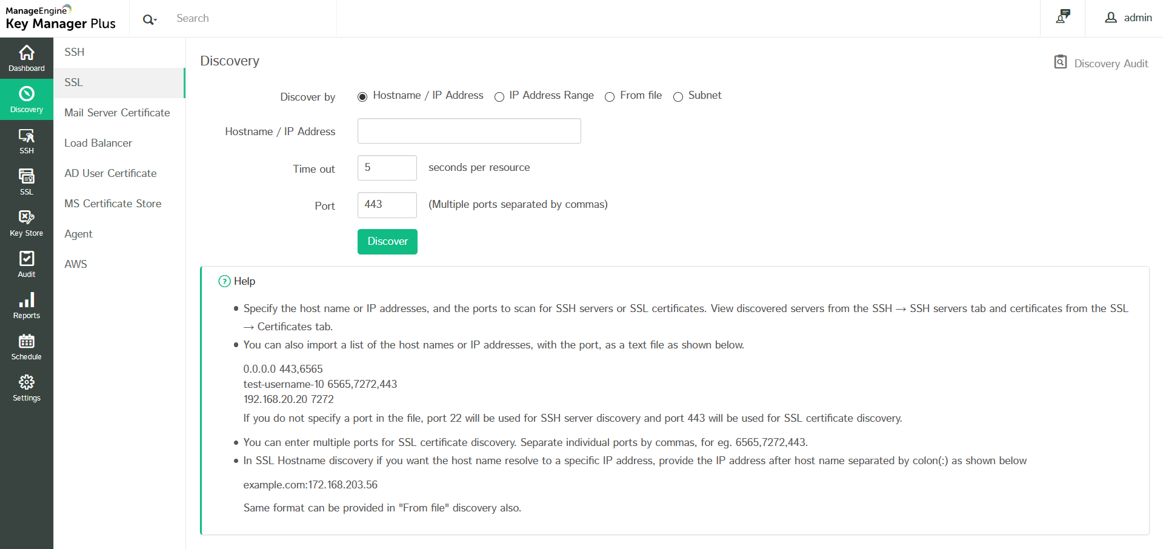The width and height of the screenshot is (1163, 549).
Task: Open the Dashboard sidebar icon
Action: (x=27, y=58)
